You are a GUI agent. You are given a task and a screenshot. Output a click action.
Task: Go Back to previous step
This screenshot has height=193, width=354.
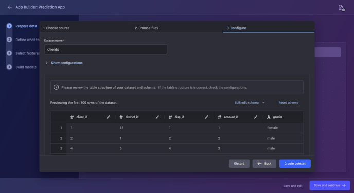click(x=264, y=164)
